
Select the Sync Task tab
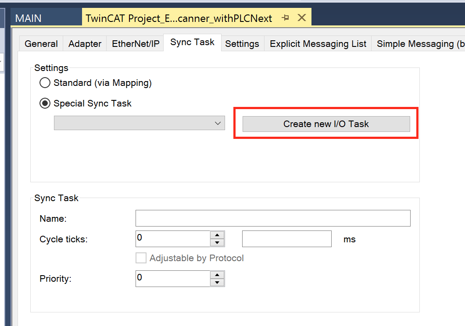(192, 43)
